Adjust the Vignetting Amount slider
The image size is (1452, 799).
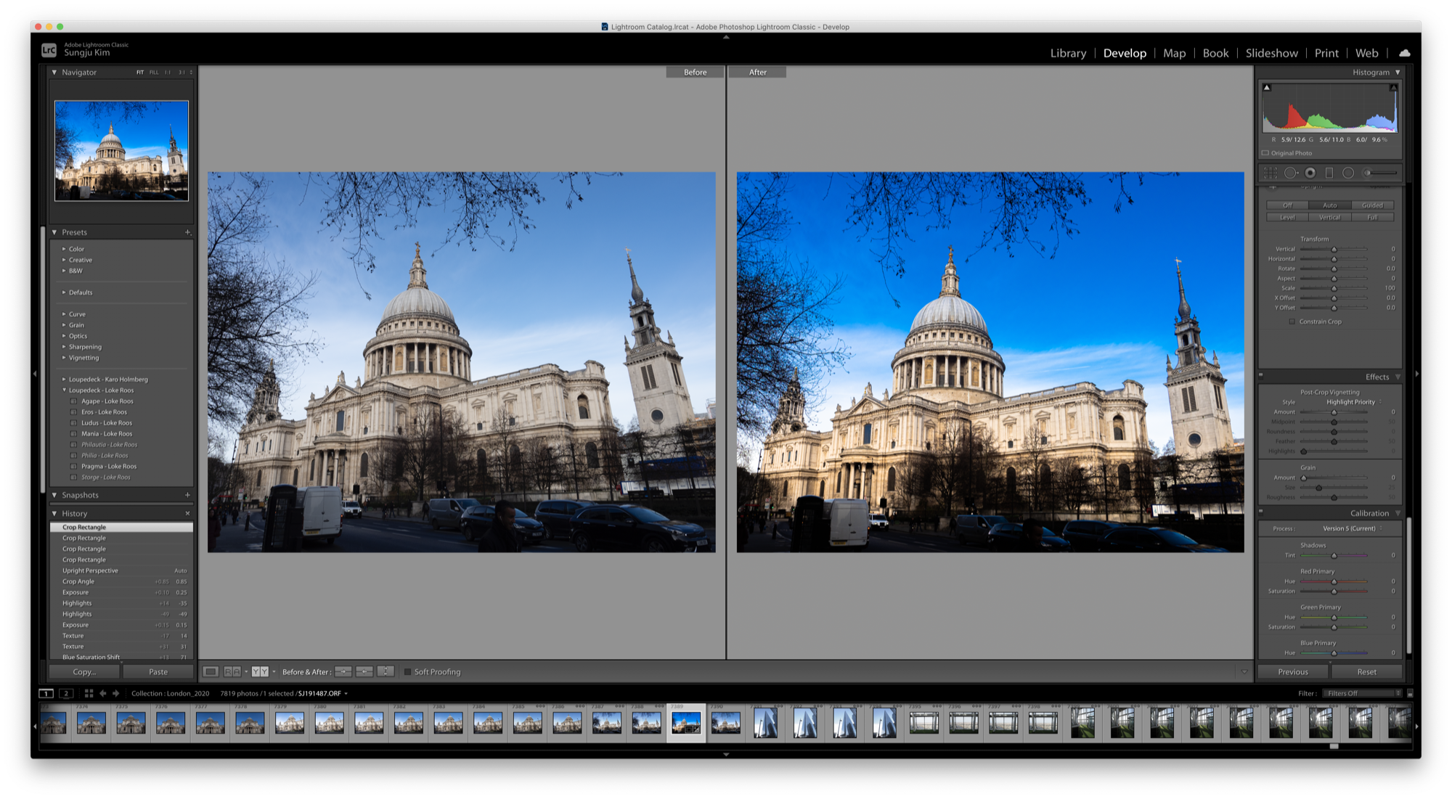pyautogui.click(x=1334, y=412)
